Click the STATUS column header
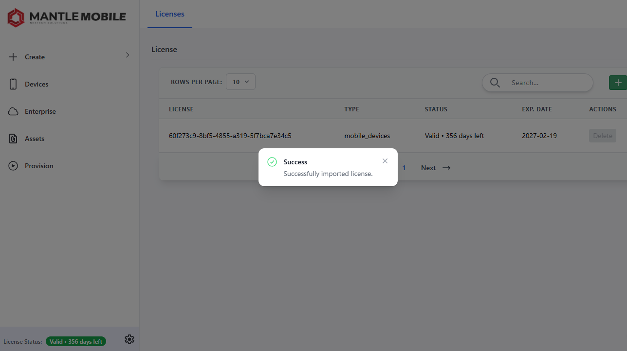The image size is (627, 351). [436, 109]
